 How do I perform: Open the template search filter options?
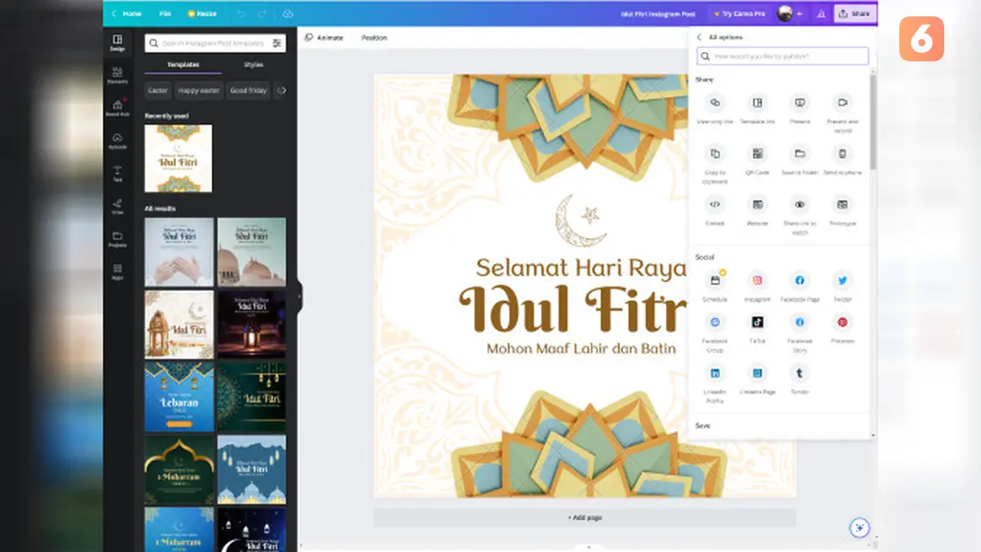click(x=277, y=43)
